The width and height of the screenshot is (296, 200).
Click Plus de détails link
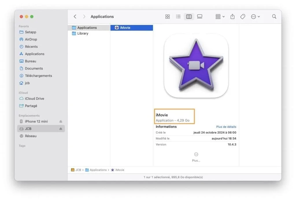click(x=226, y=127)
